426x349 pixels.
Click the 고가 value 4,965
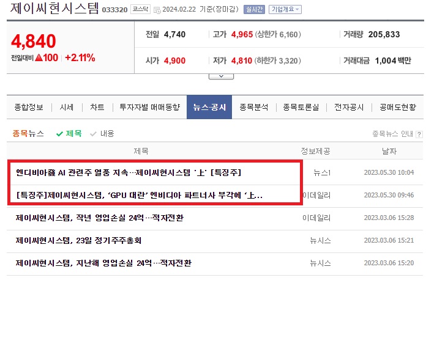pos(242,34)
